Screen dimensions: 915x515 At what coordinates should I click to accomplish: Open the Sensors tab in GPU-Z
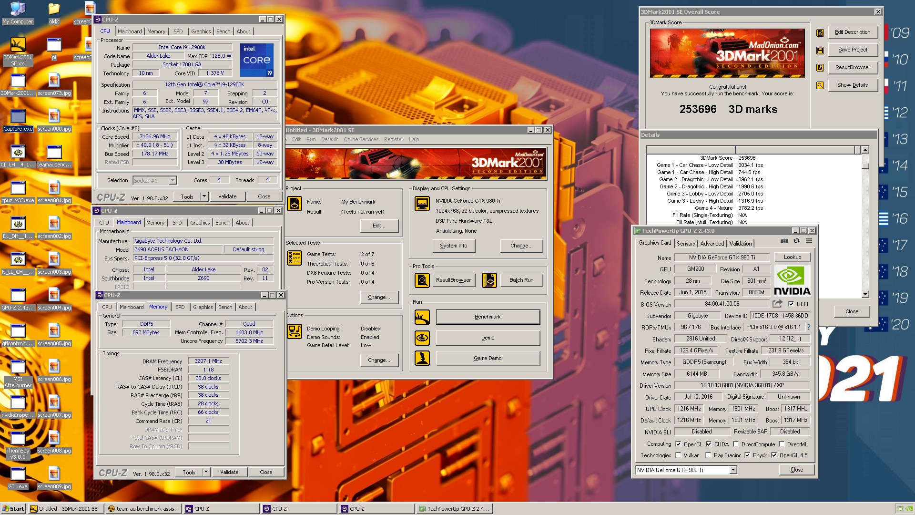(686, 244)
